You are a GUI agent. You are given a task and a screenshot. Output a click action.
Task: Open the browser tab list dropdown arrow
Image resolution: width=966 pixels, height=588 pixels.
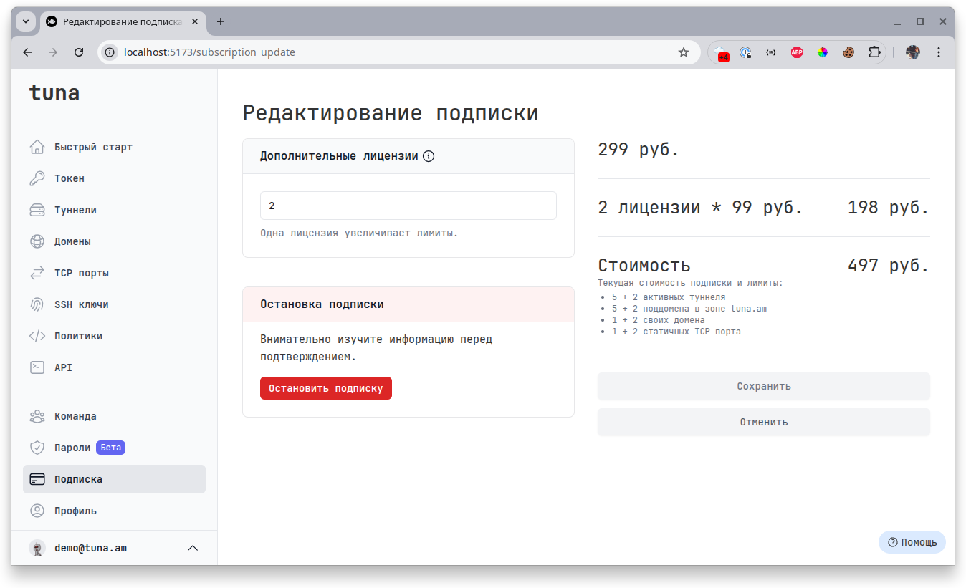tap(26, 21)
